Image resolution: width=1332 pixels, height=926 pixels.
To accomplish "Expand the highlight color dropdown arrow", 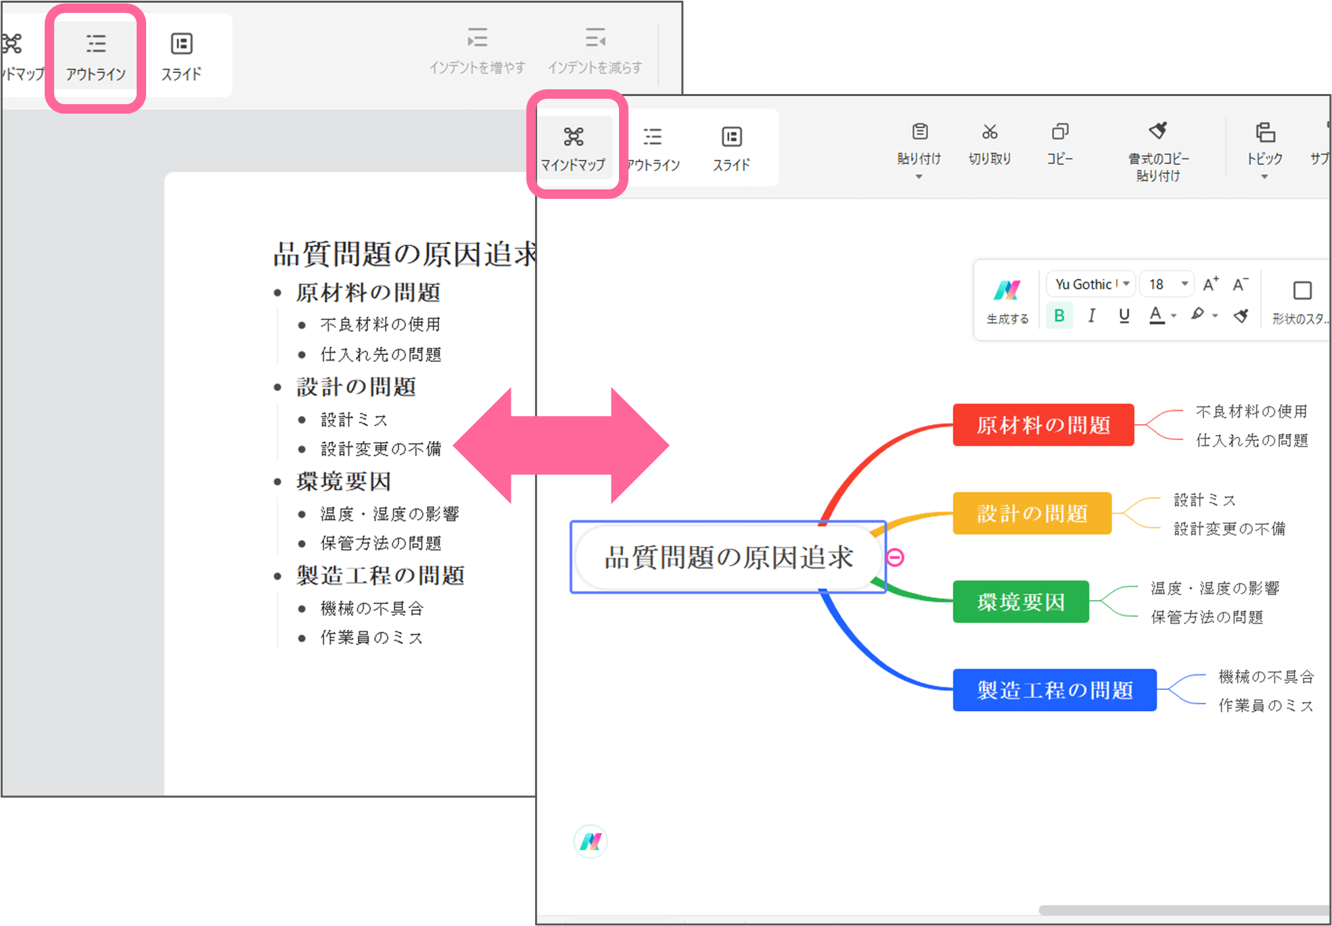I will 1215,316.
